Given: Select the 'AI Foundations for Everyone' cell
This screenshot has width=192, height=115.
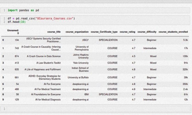Looking at the screenshot, I should [46, 94].
